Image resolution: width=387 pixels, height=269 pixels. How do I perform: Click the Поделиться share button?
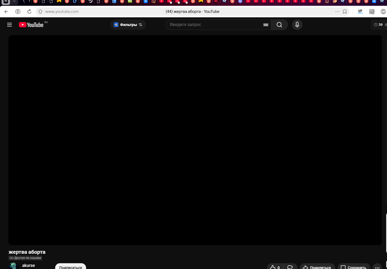[x=317, y=267]
